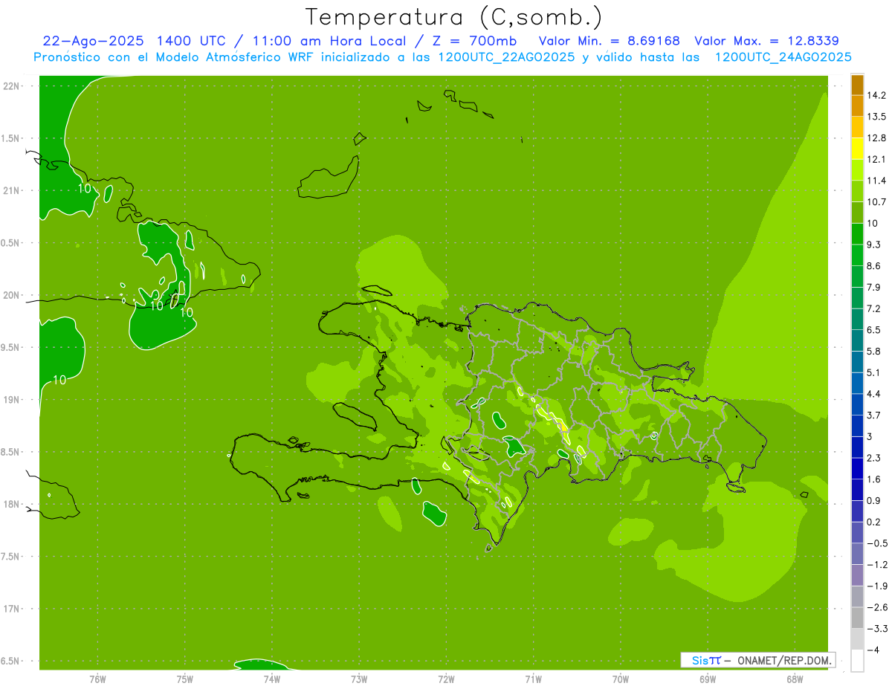The image size is (892, 689).
Task: Click the '19N' latitude axis label
Action: [13, 400]
